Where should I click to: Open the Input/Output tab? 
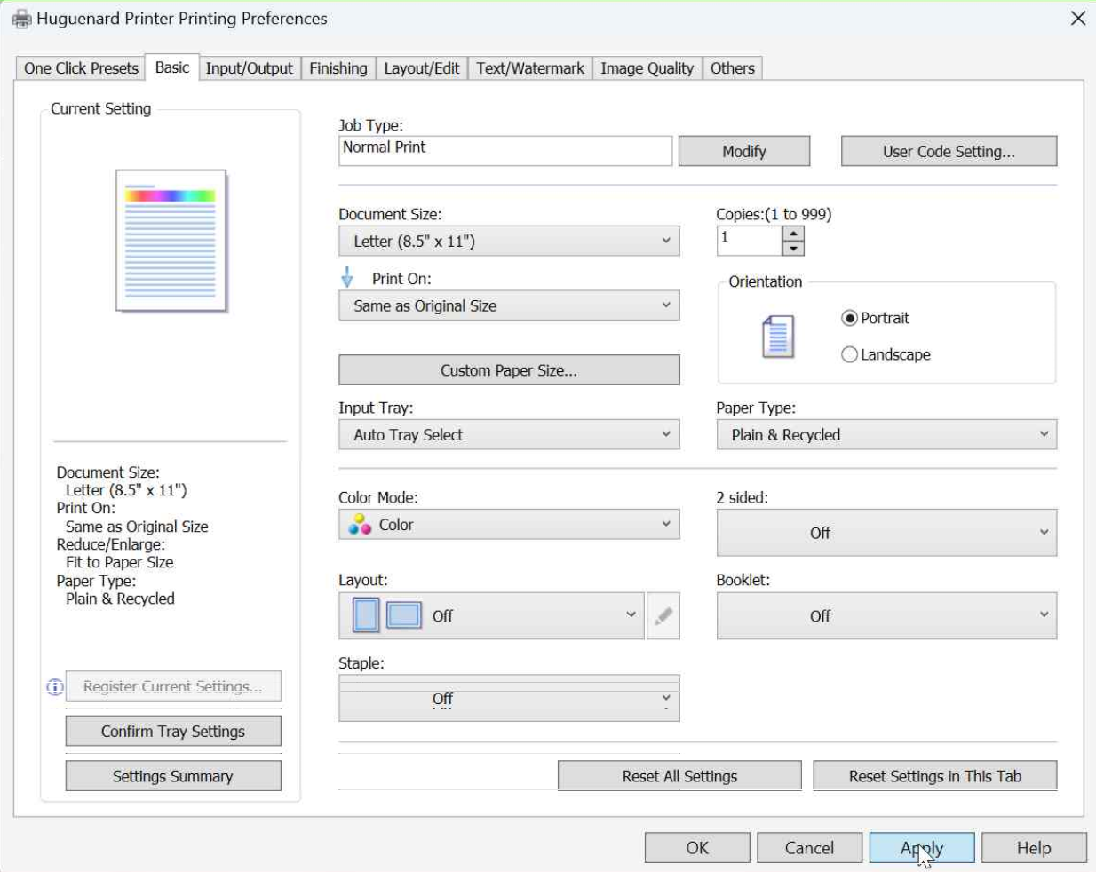pos(249,68)
